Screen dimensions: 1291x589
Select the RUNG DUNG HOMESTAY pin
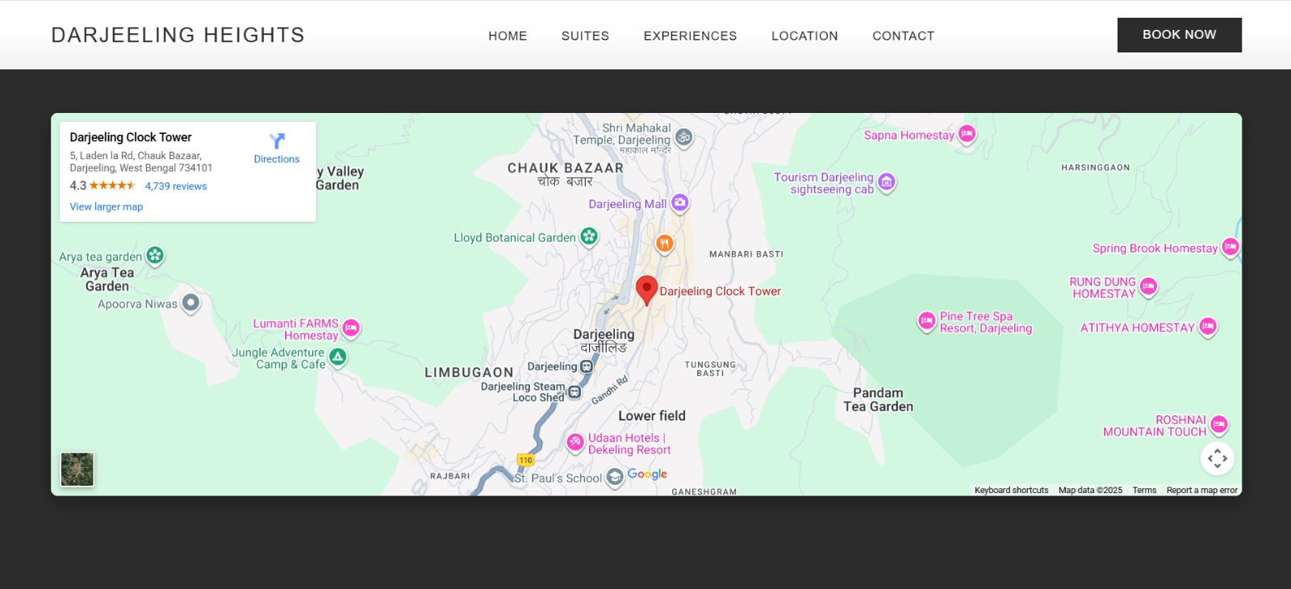tap(1148, 287)
